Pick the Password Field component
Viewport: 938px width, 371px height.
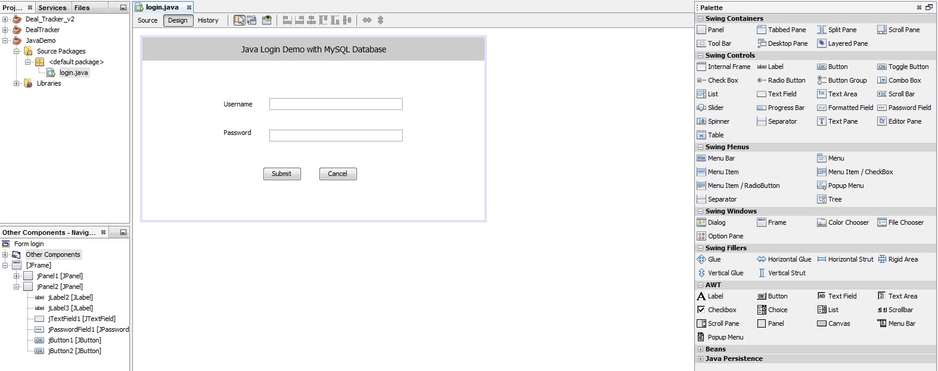tap(904, 108)
